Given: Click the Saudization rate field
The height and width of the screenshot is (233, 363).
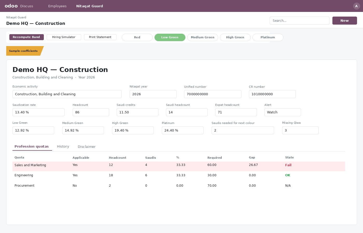Looking at the screenshot, I should [x=38, y=112].
